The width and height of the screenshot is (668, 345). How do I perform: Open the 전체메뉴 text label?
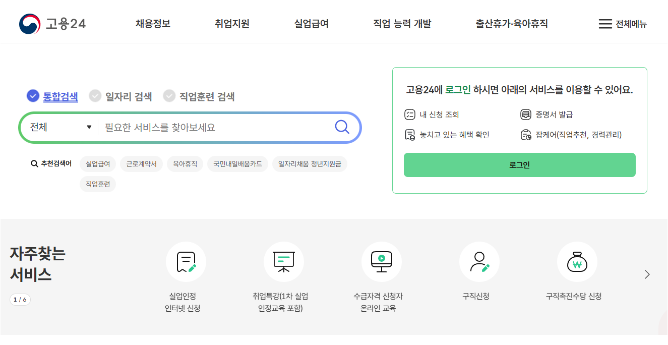[631, 24]
